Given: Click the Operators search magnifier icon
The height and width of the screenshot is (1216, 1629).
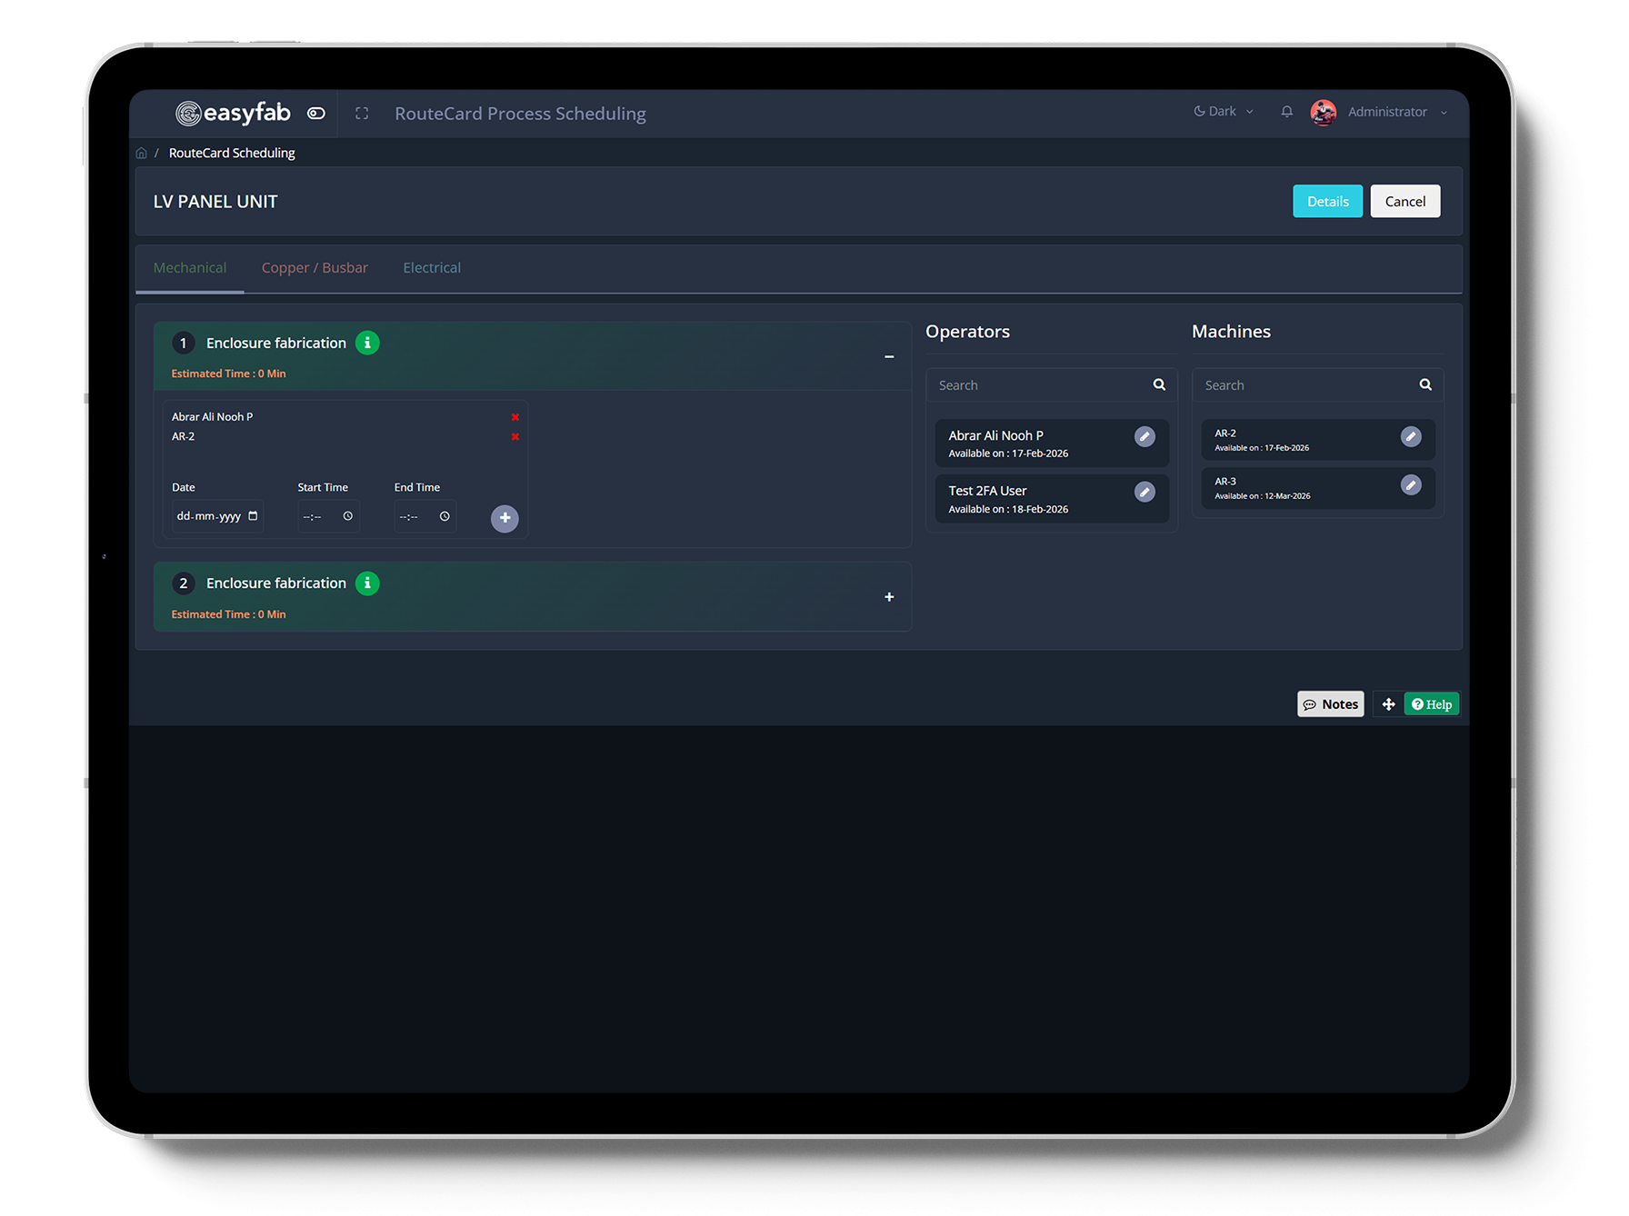Looking at the screenshot, I should [x=1159, y=384].
